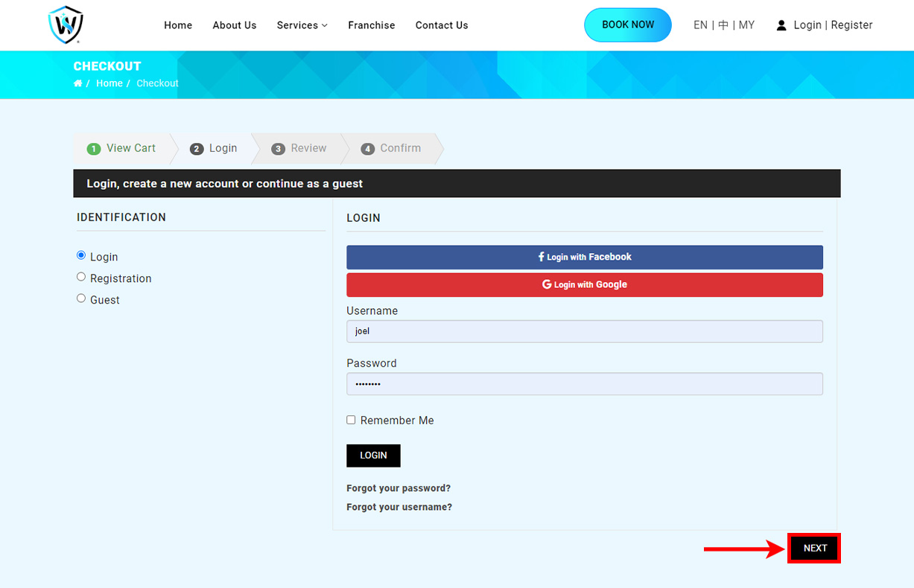Image resolution: width=914 pixels, height=588 pixels.
Task: Click the Google login button
Action: (584, 284)
